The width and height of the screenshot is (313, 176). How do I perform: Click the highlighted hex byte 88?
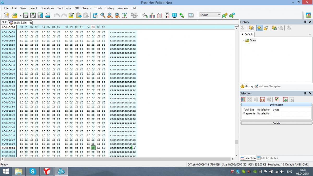click(x=93, y=148)
